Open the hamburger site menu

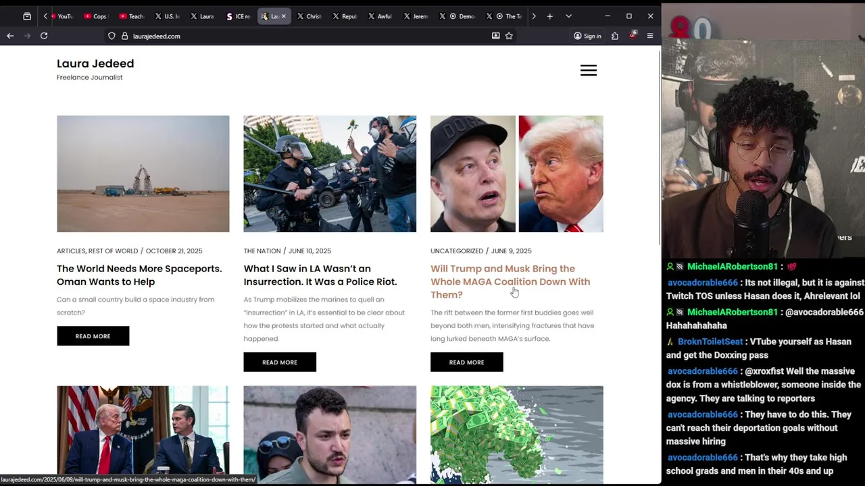pos(589,70)
